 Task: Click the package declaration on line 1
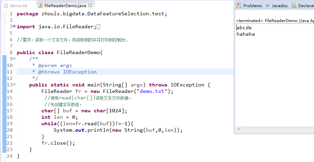(92, 14)
